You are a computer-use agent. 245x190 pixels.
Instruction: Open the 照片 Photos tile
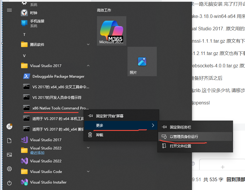tap(142, 61)
